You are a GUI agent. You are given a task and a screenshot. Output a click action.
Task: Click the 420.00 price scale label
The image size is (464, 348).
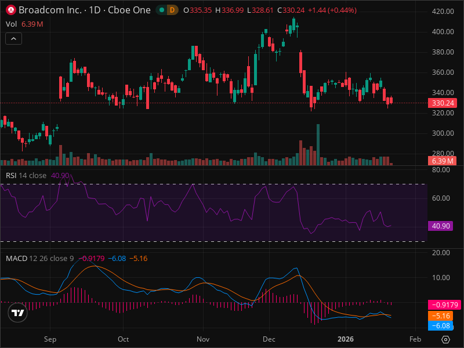[x=443, y=12]
